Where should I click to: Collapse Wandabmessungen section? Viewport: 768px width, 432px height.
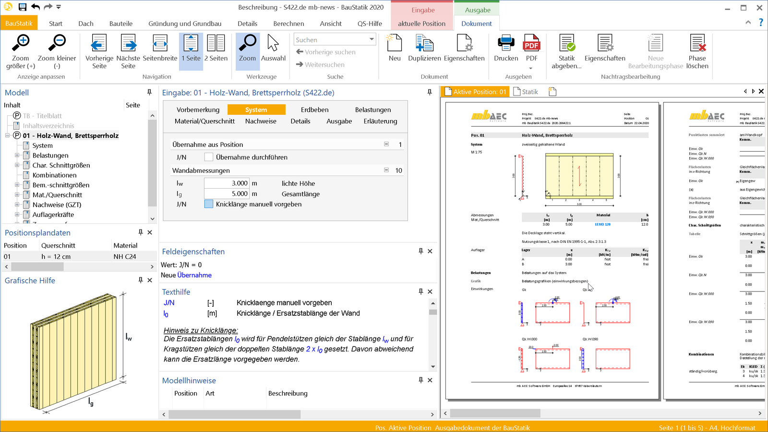click(386, 170)
